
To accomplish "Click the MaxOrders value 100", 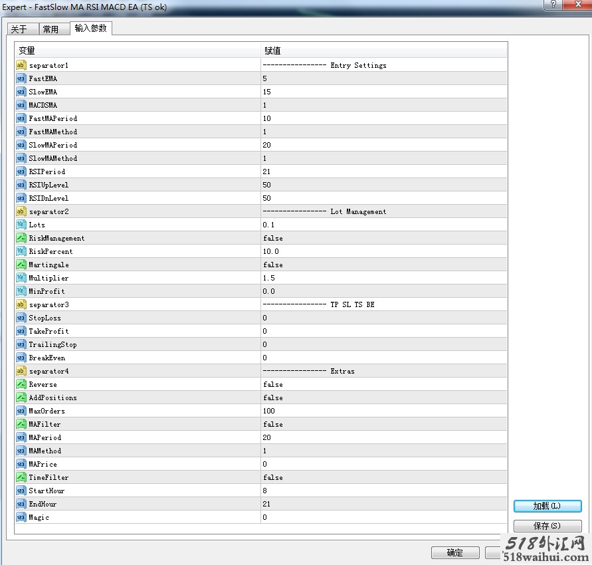I will point(269,411).
